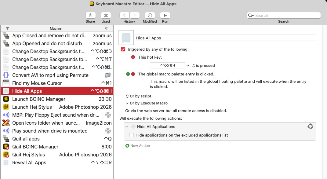
Task: Click the Modified clock icon
Action: 150,15
